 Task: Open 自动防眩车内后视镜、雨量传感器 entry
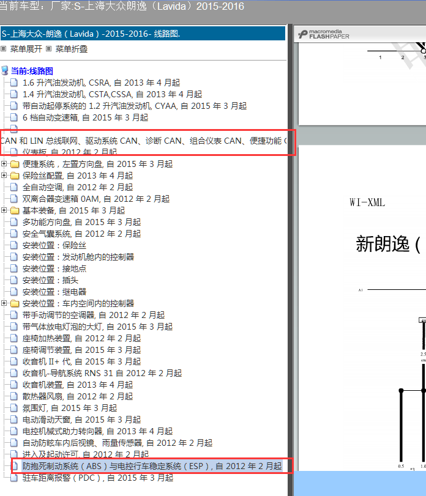[117, 443]
